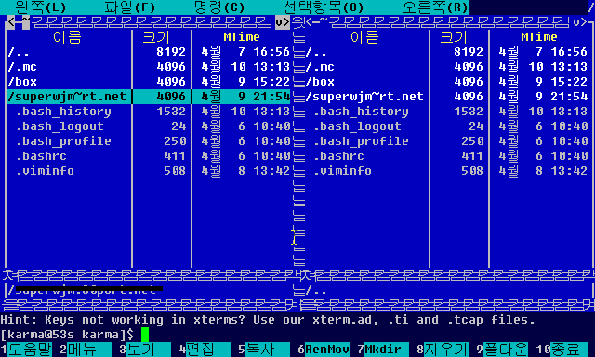Screen dimensions: 595x357
Task: Select /superwjm~rt.net in right panel
Action: coord(446,97)
